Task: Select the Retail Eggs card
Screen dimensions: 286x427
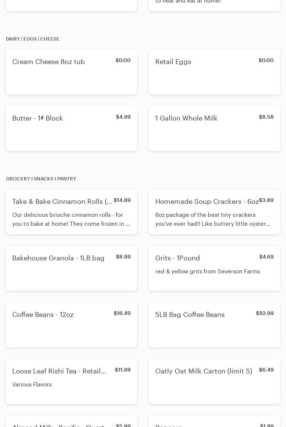Action: [215, 72]
